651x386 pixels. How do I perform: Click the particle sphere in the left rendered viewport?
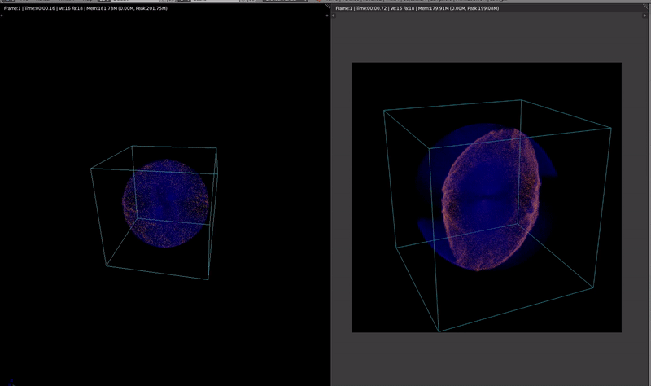pos(166,204)
